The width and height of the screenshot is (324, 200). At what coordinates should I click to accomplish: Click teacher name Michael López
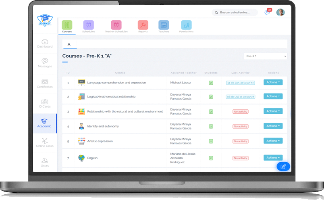181,83
